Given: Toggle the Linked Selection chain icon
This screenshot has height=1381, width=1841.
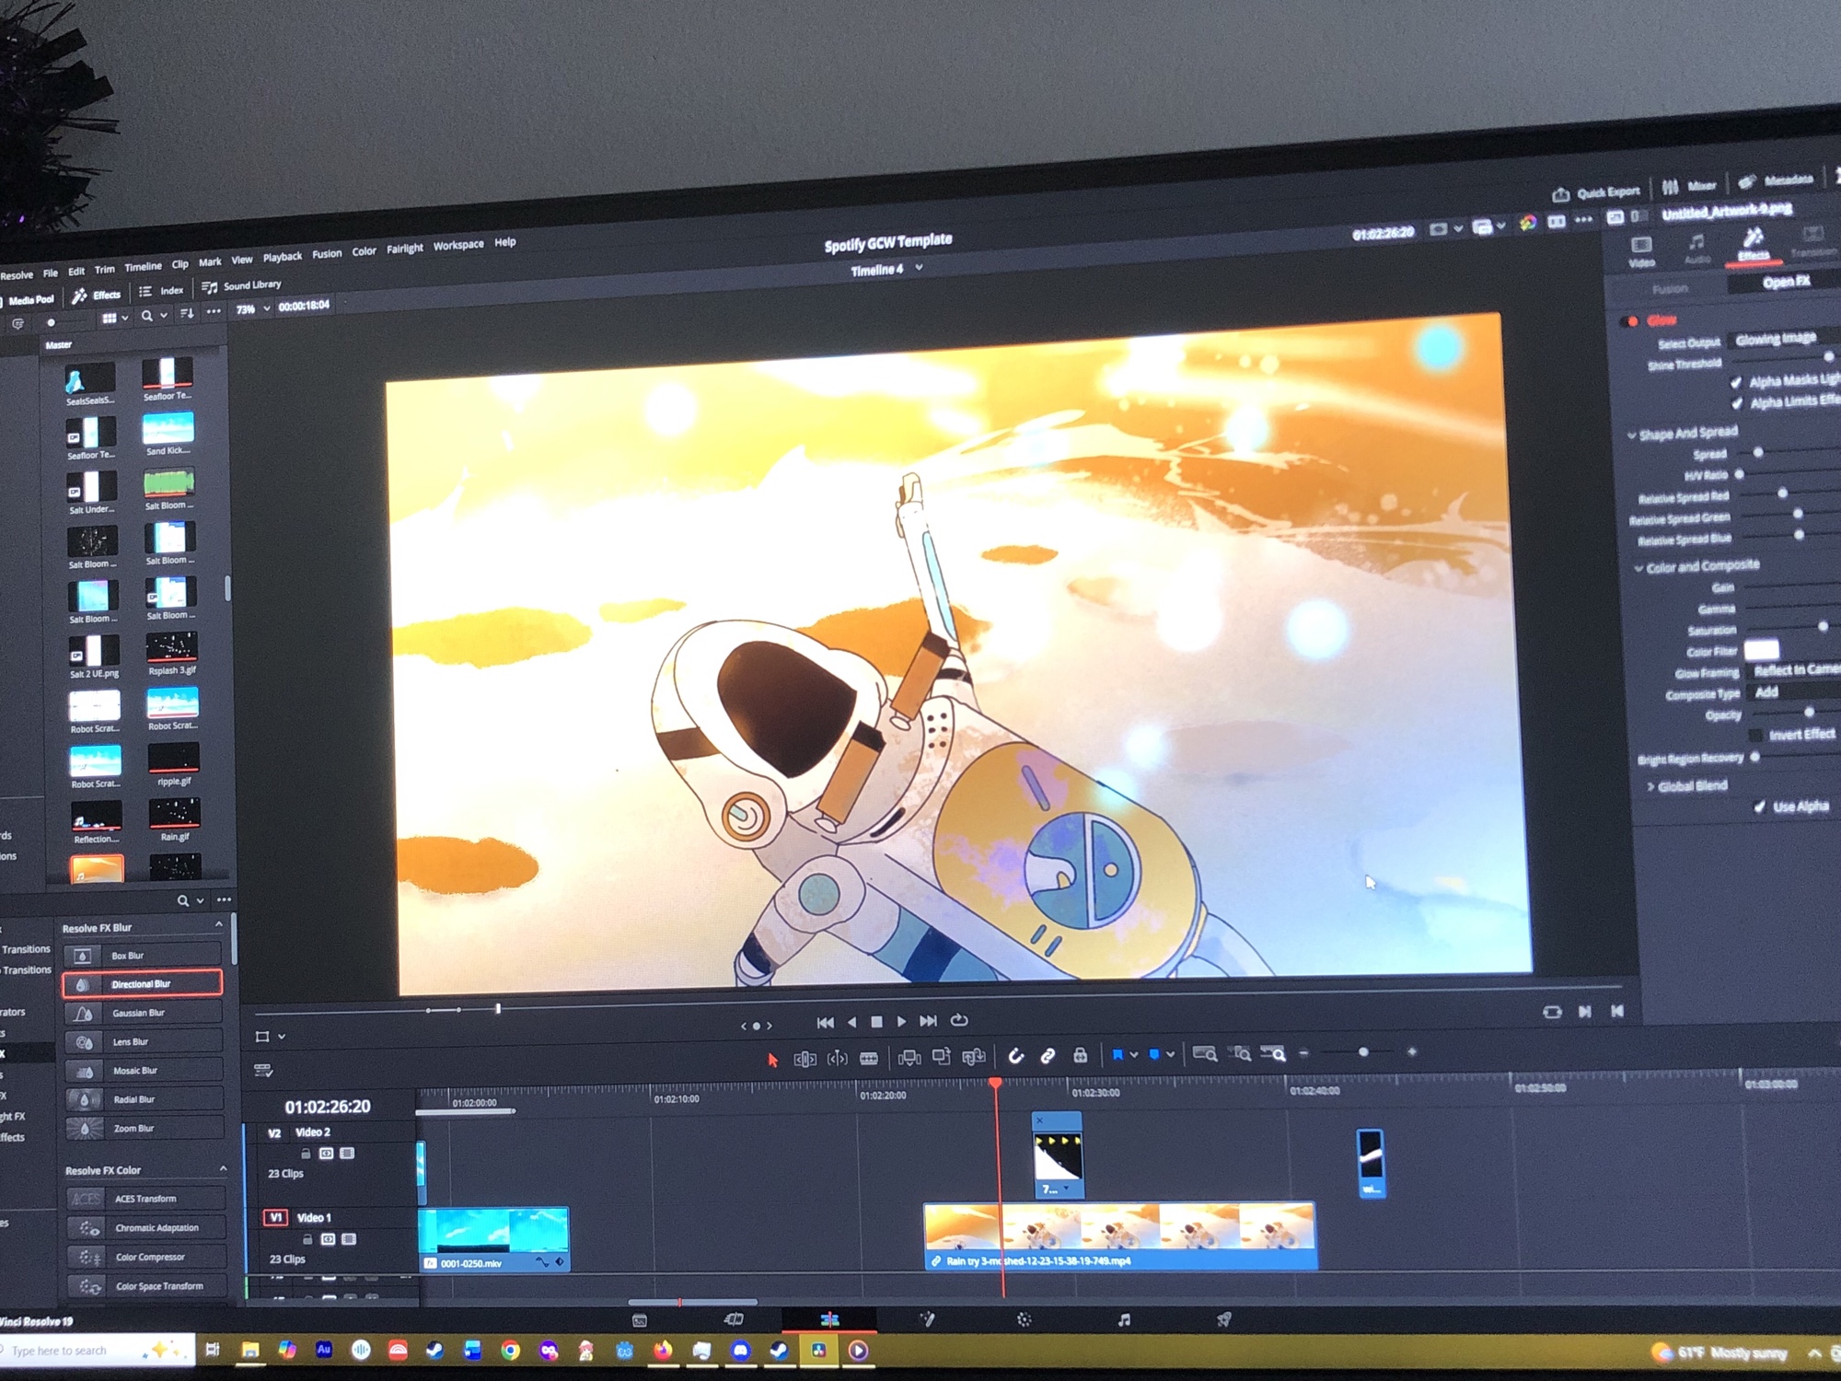Looking at the screenshot, I should (1048, 1056).
